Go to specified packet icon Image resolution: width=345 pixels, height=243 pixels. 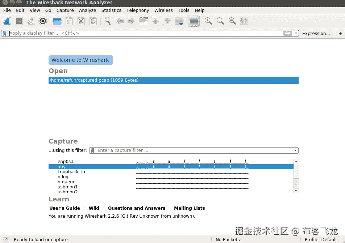point(144,21)
